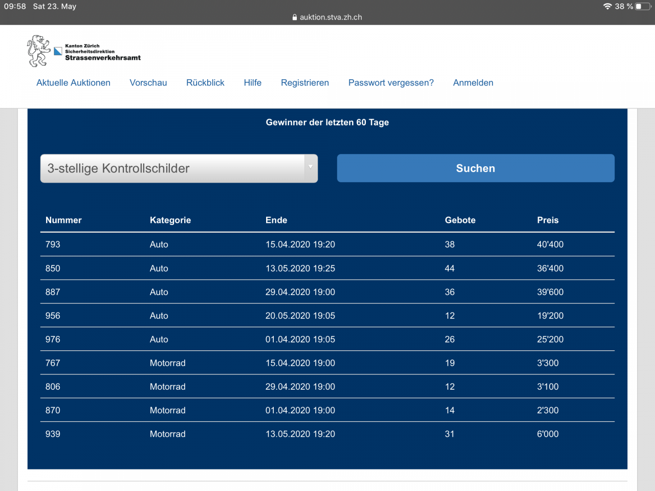Click the Registrieren link
This screenshot has width=655, height=491.
pos(304,83)
